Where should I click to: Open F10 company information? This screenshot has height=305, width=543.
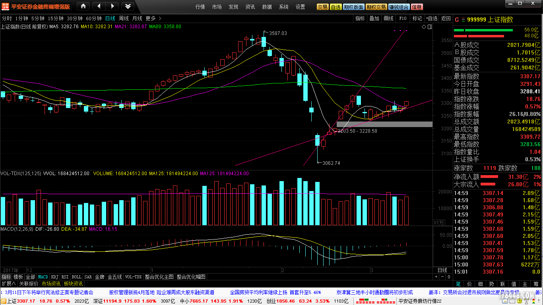(403, 18)
